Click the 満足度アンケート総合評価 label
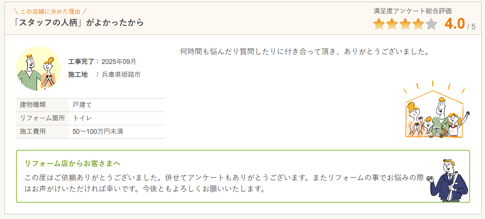 point(413,11)
